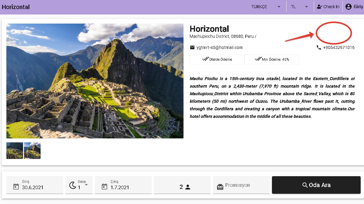Expand the Gece nights dropdown arrow
364x204 pixels.
pos(86,185)
